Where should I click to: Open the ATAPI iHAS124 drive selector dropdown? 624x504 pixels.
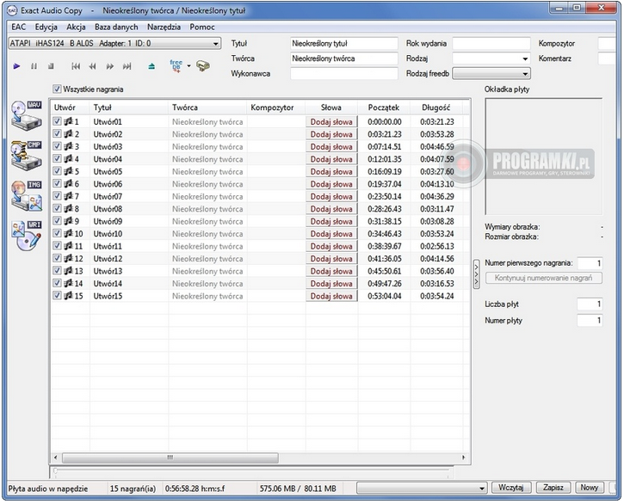point(114,43)
